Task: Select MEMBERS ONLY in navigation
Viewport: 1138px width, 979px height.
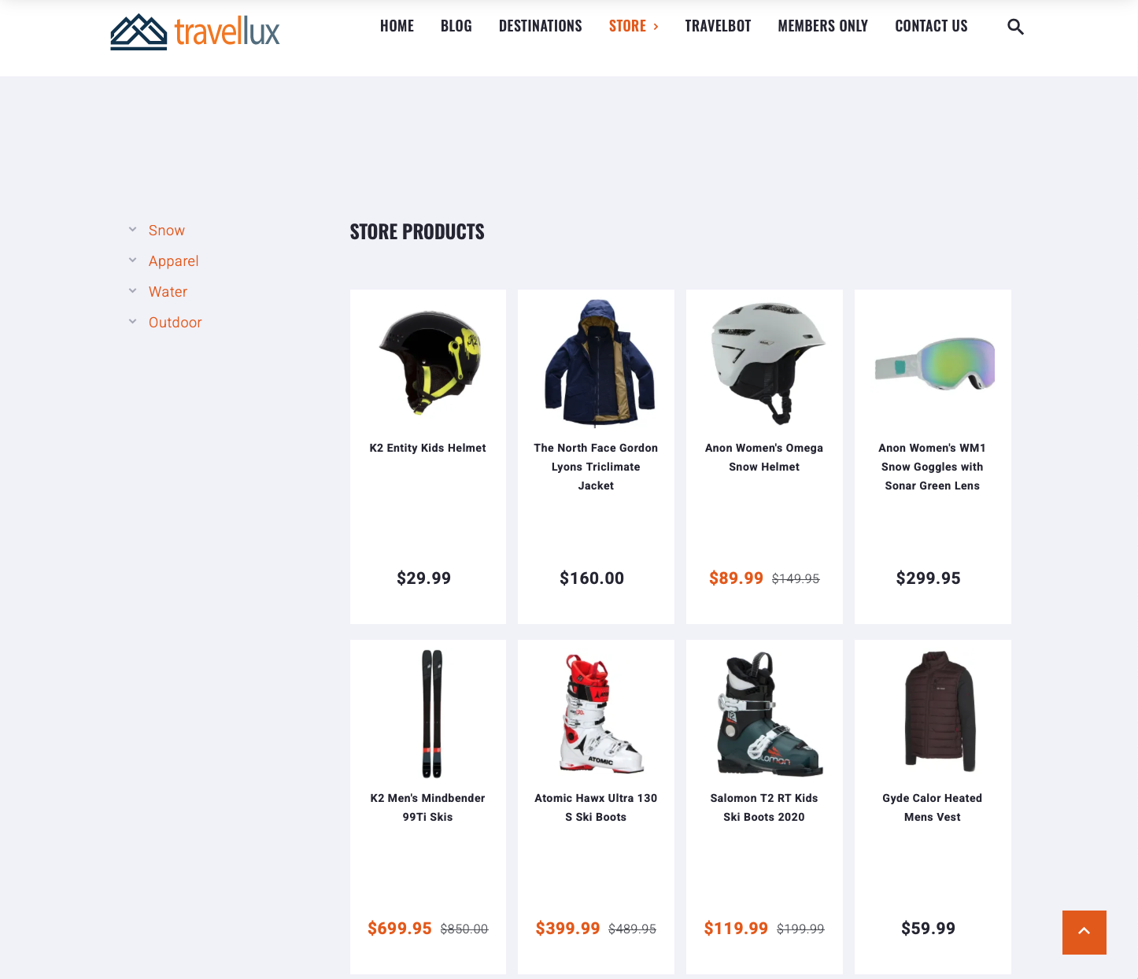Action: [822, 26]
